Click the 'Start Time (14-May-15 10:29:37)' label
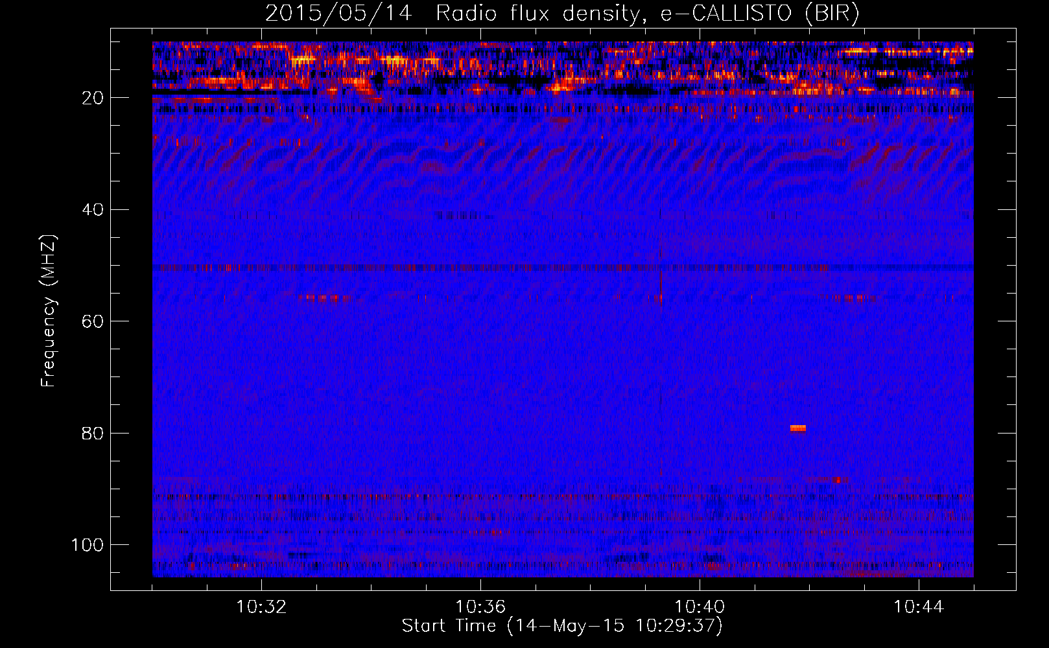Image resolution: width=1049 pixels, height=648 pixels. pos(562,626)
